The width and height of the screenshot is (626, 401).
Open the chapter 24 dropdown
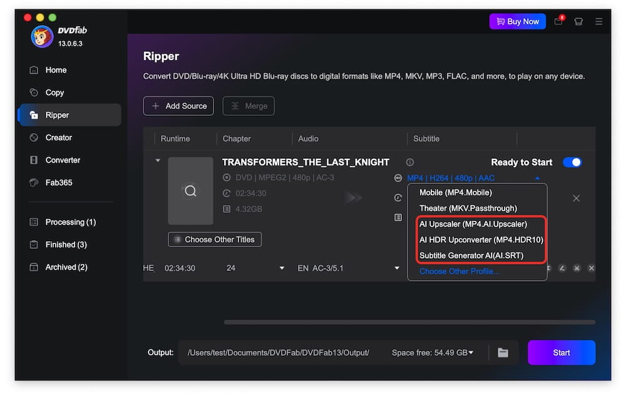[282, 268]
